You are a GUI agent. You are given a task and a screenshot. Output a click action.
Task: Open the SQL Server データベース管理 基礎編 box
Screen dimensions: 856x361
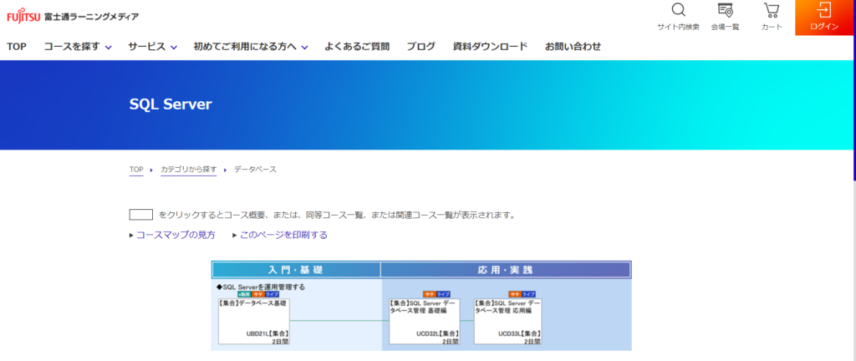click(x=424, y=321)
